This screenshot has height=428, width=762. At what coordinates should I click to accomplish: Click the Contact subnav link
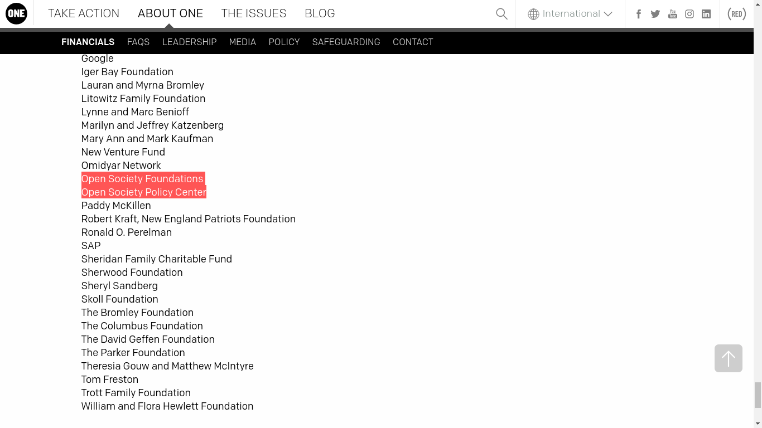pyautogui.click(x=413, y=42)
